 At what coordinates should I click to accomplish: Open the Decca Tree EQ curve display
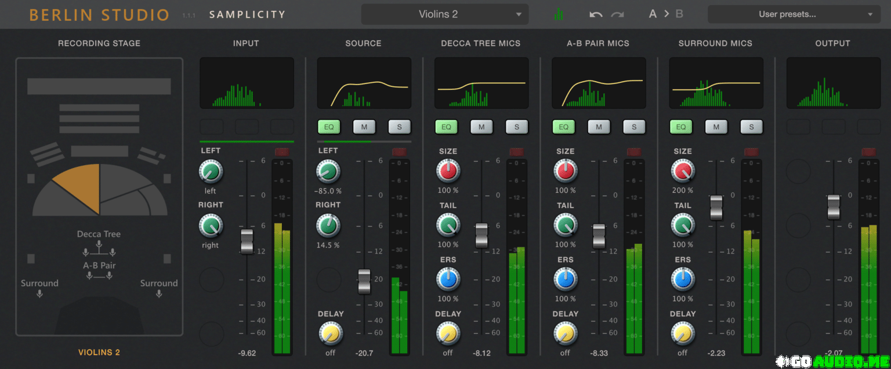481,83
